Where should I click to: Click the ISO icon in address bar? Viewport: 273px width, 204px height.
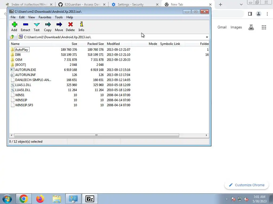[21, 37]
